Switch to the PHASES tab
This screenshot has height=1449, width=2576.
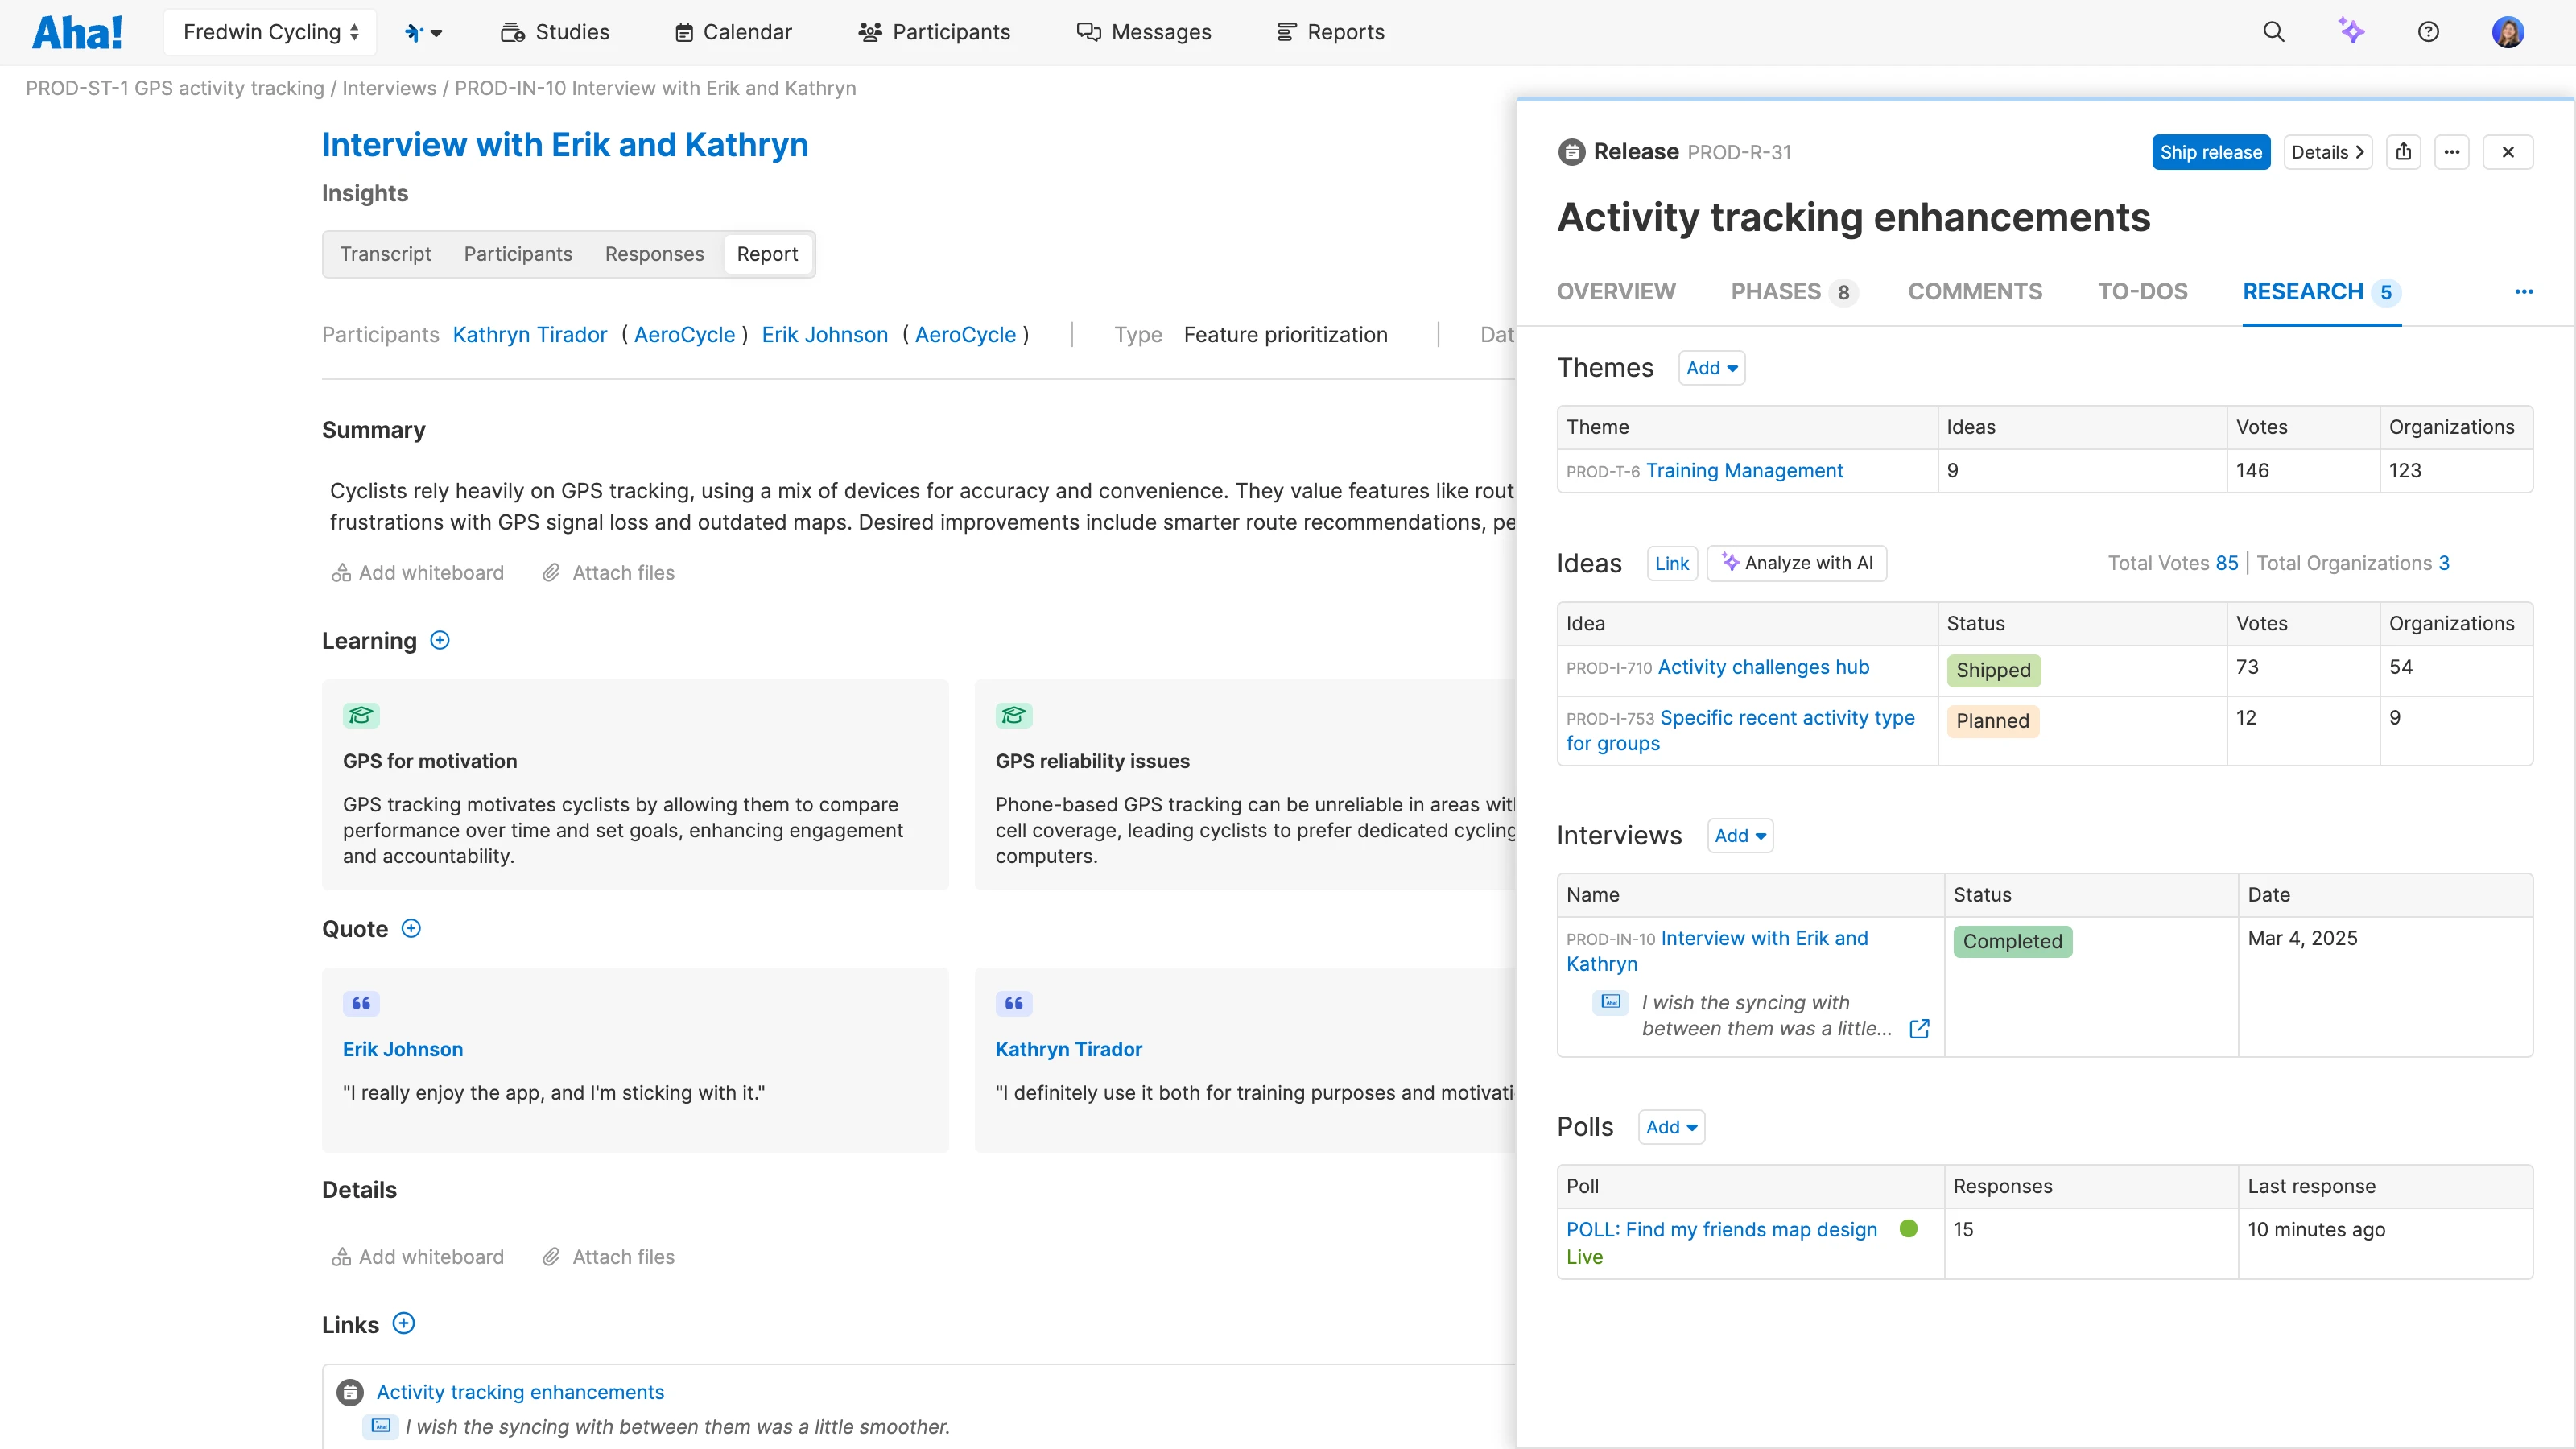[1775, 291]
